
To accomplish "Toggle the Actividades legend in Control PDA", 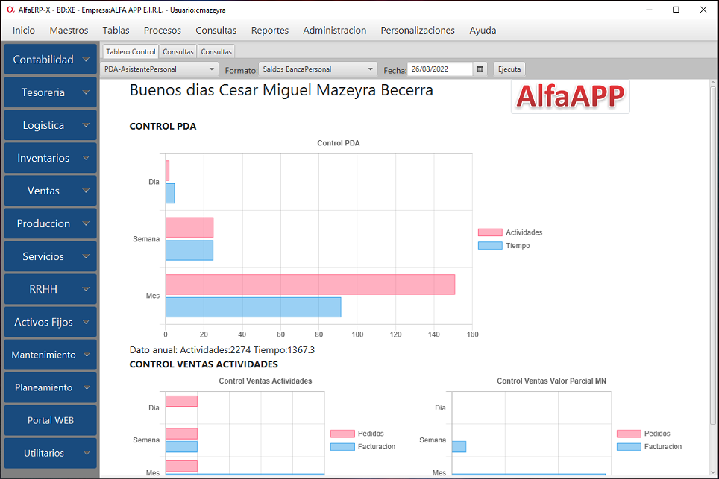I will 510,232.
